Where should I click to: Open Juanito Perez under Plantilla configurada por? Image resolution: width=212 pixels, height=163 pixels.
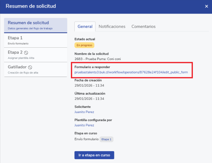pyautogui.click(x=84, y=125)
